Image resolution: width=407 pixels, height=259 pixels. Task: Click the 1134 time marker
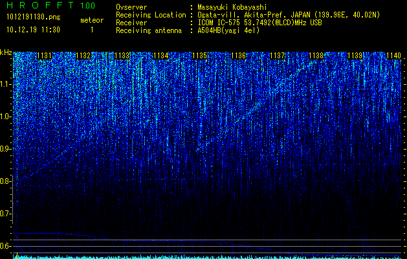point(161,56)
